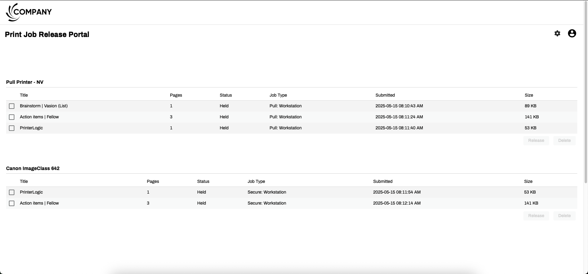
Task: Click the Submitted column header in Pull Printer
Action: [x=385, y=95]
